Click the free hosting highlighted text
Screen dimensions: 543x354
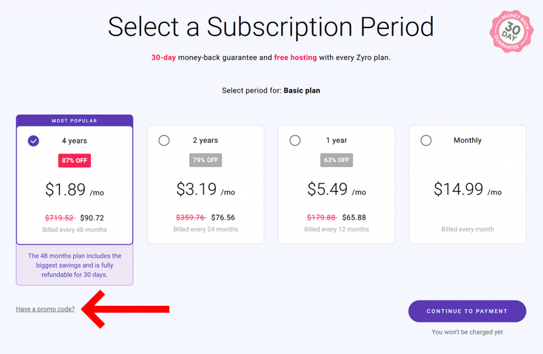[295, 57]
